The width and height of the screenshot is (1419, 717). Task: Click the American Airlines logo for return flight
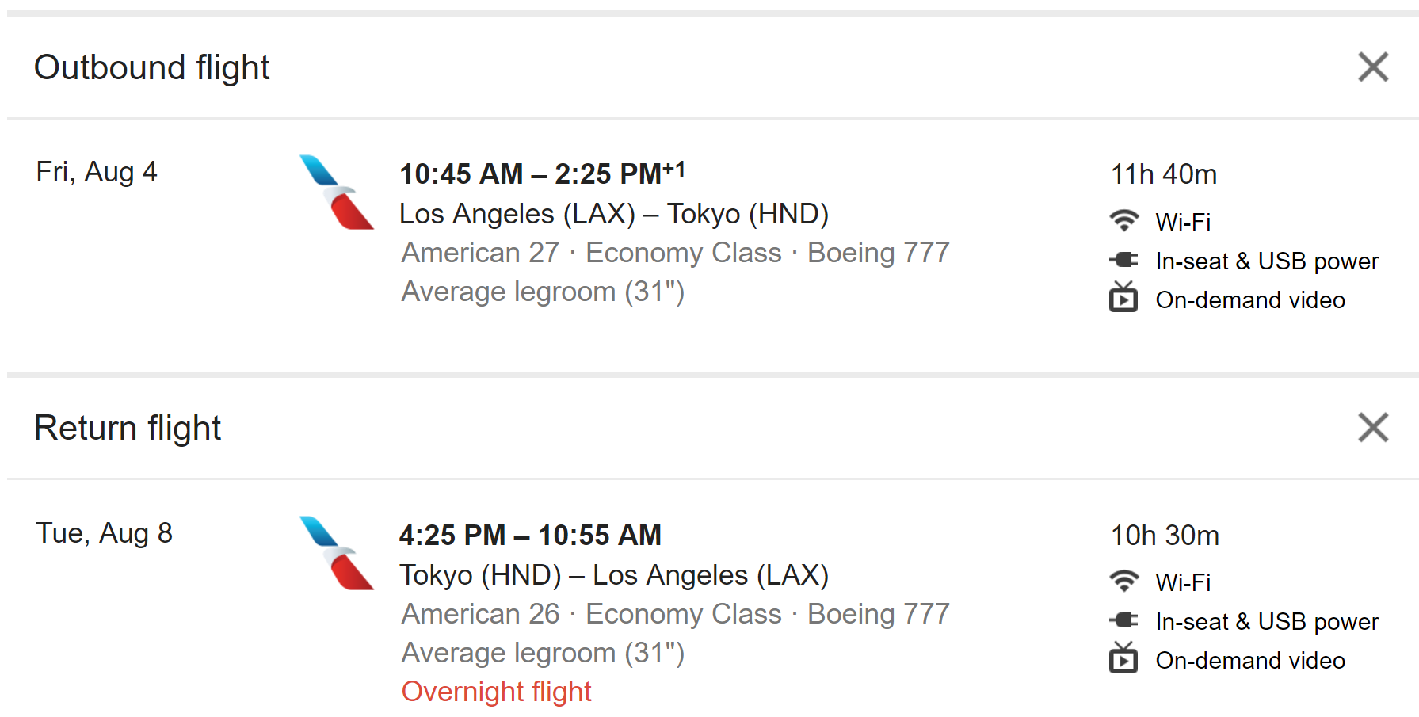point(337,553)
